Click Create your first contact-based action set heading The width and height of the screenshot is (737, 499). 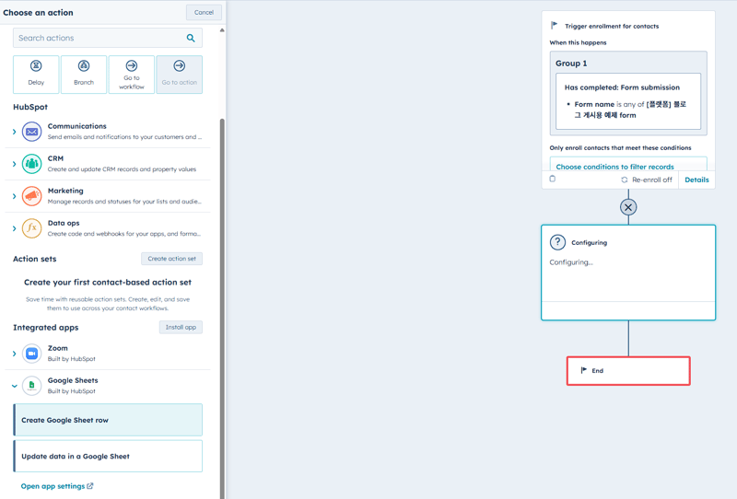108,283
